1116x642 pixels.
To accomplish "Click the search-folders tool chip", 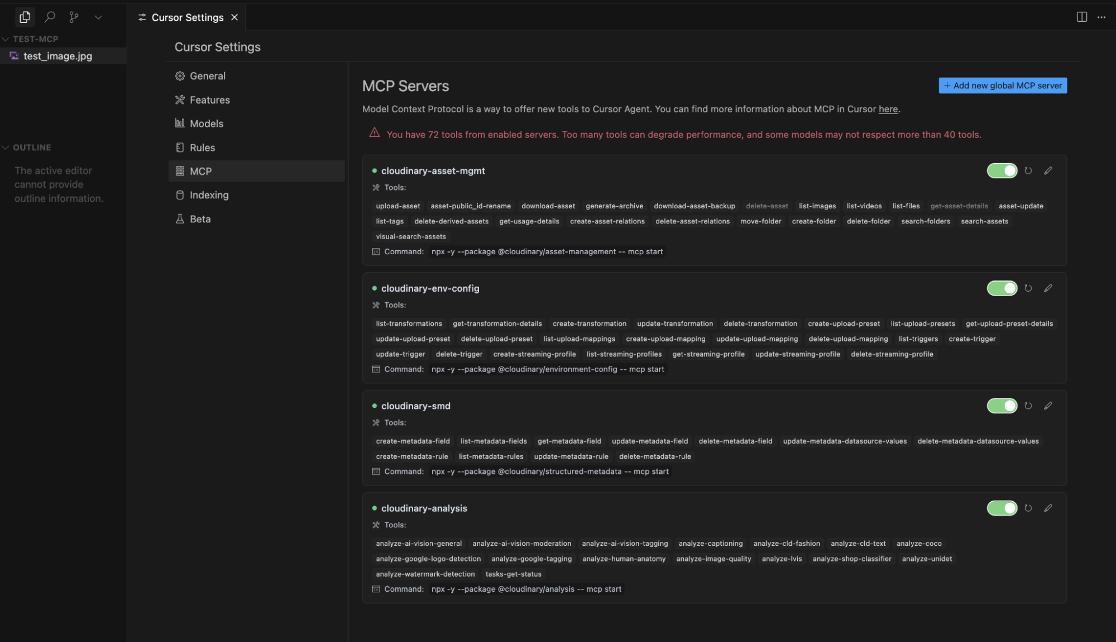I will (925, 221).
